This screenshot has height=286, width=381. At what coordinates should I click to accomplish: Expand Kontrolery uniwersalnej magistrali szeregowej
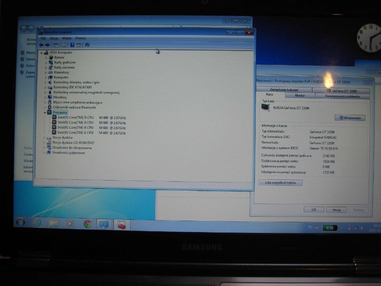point(45,93)
